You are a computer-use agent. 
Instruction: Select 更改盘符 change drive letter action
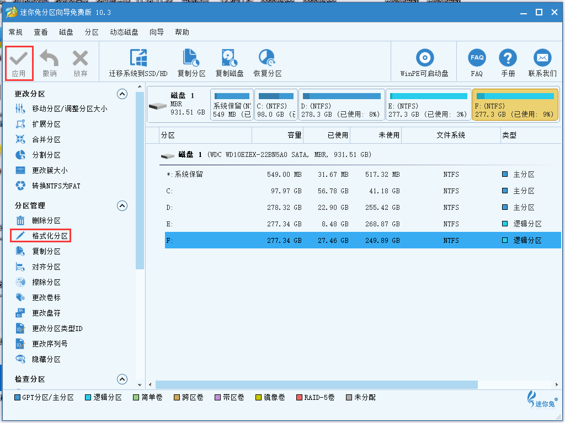tap(38, 313)
